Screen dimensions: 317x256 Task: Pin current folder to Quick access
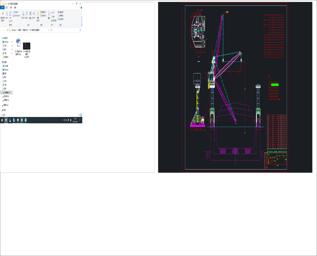tap(3, 13)
